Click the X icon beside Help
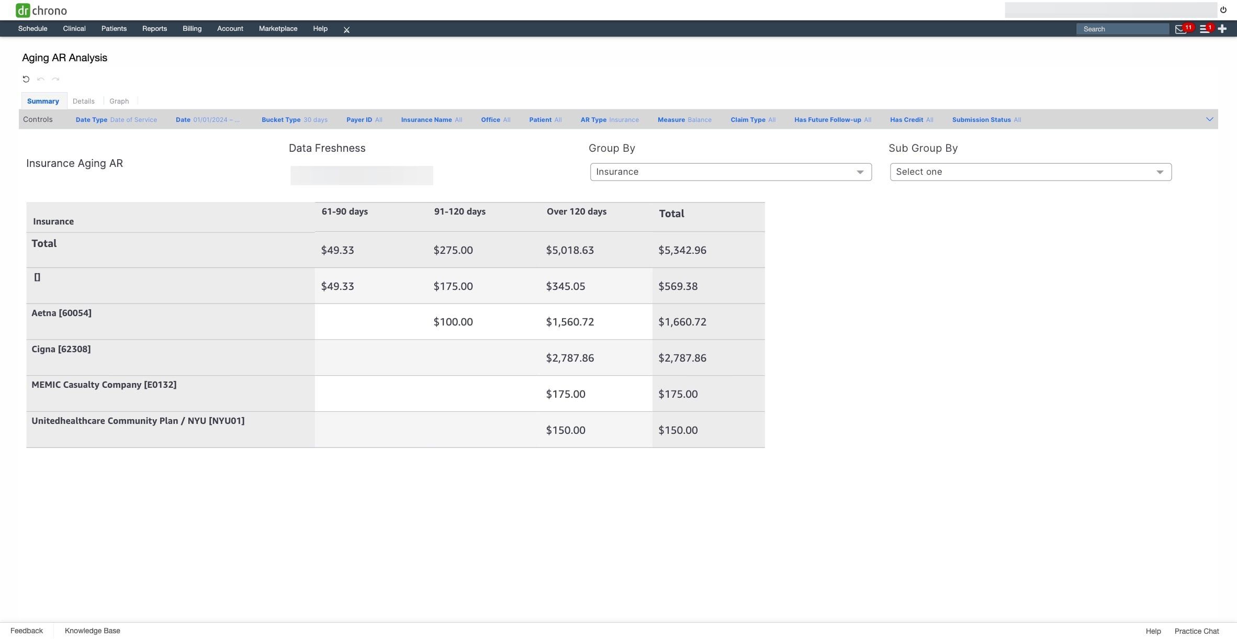The height and width of the screenshot is (639, 1237). pos(346,30)
